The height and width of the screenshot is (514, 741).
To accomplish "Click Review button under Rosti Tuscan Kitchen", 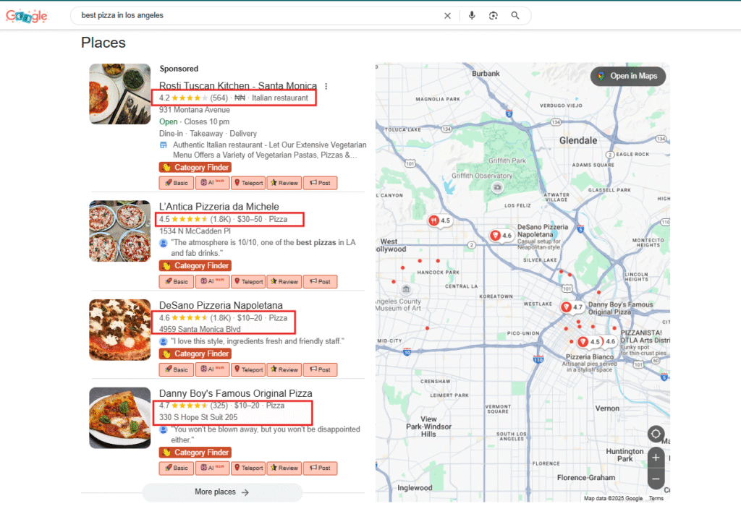I will (284, 183).
